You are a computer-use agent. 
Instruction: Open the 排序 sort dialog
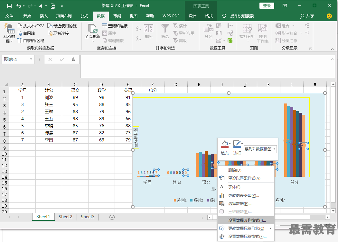(x=148, y=31)
